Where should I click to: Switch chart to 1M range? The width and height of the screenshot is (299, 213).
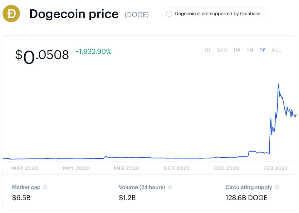tap(250, 50)
